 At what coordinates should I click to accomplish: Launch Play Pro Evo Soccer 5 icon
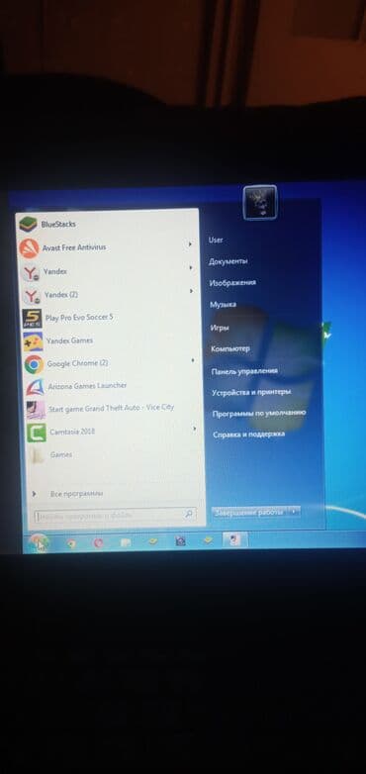[33, 319]
